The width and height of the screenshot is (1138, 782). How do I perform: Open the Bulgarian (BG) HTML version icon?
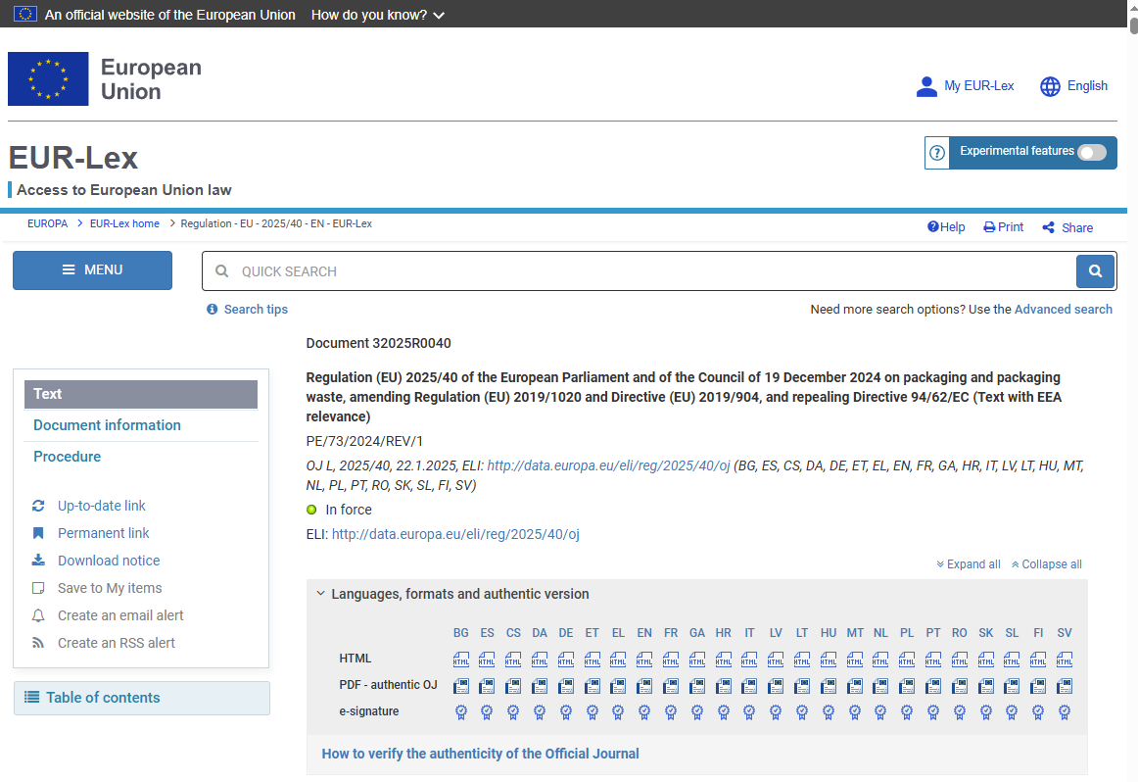pos(461,660)
